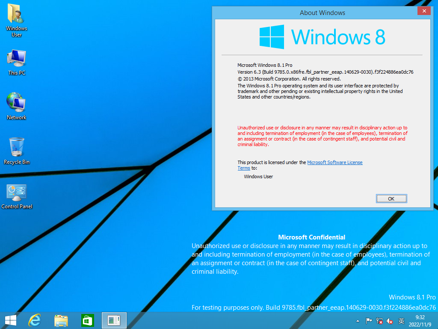This screenshot has width=438, height=329.
Task: Open the Windows Store taskbar icon
Action: point(87,320)
